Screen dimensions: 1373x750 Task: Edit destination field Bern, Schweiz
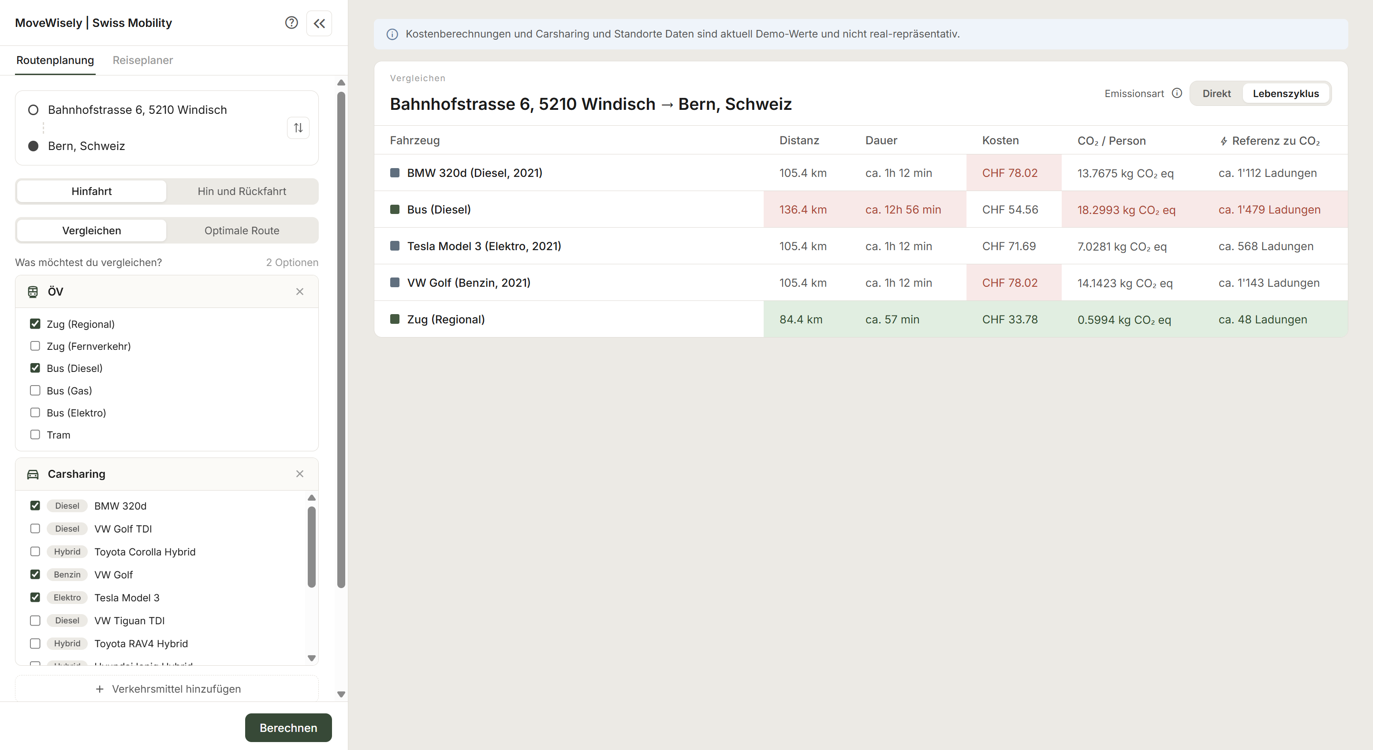point(86,146)
